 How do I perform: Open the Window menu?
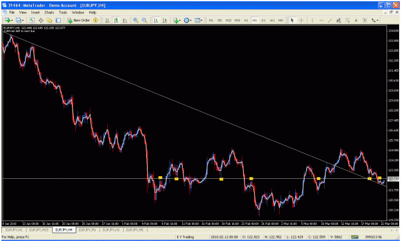point(78,12)
